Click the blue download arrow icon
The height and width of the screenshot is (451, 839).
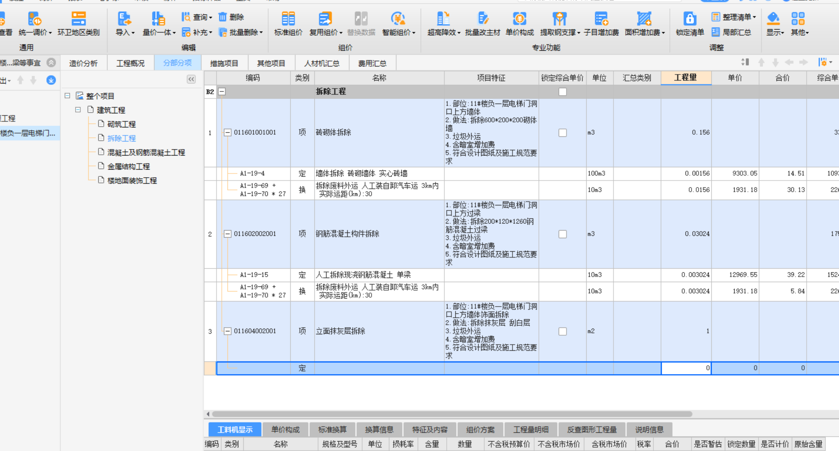(x=51, y=80)
